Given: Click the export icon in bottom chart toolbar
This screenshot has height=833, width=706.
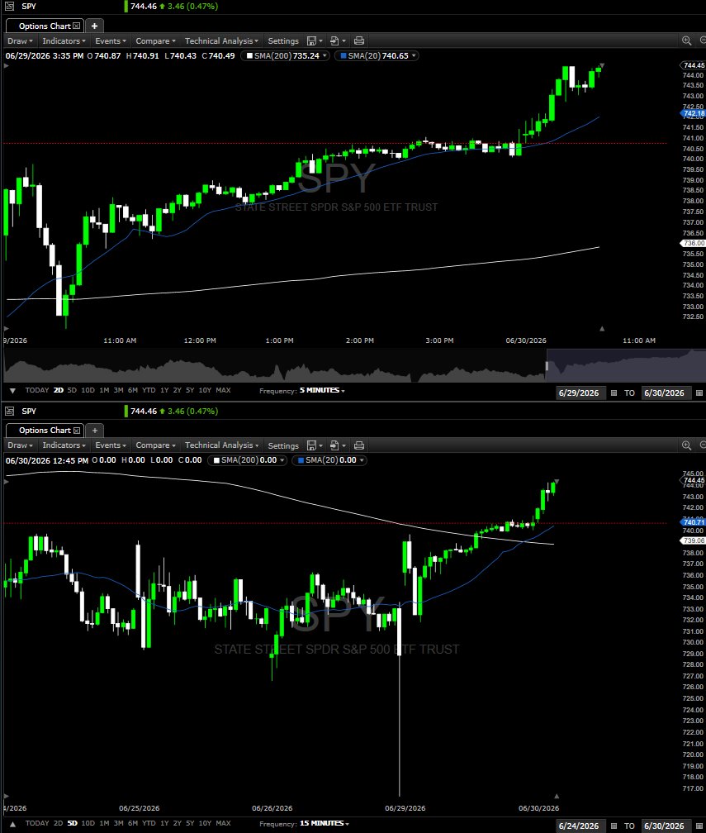Looking at the screenshot, I should 334,445.
